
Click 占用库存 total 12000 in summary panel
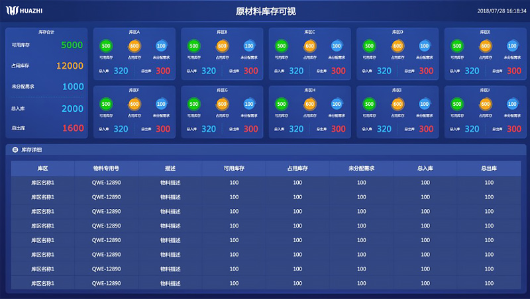coord(70,66)
